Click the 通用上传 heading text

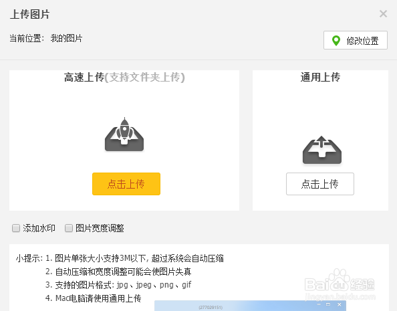coord(320,77)
